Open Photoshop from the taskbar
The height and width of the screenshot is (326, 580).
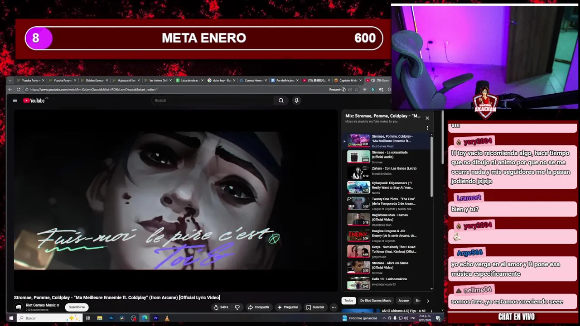[x=111, y=318]
